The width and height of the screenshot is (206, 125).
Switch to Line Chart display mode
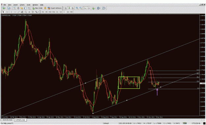coord(73,8)
